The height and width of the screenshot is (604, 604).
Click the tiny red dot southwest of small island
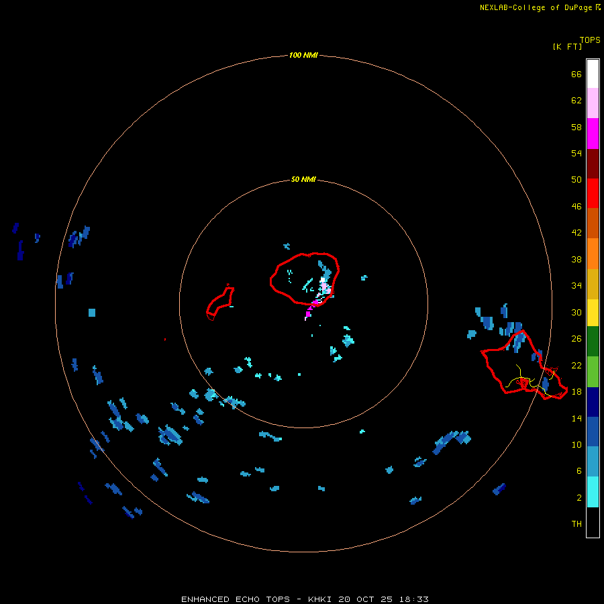click(165, 340)
